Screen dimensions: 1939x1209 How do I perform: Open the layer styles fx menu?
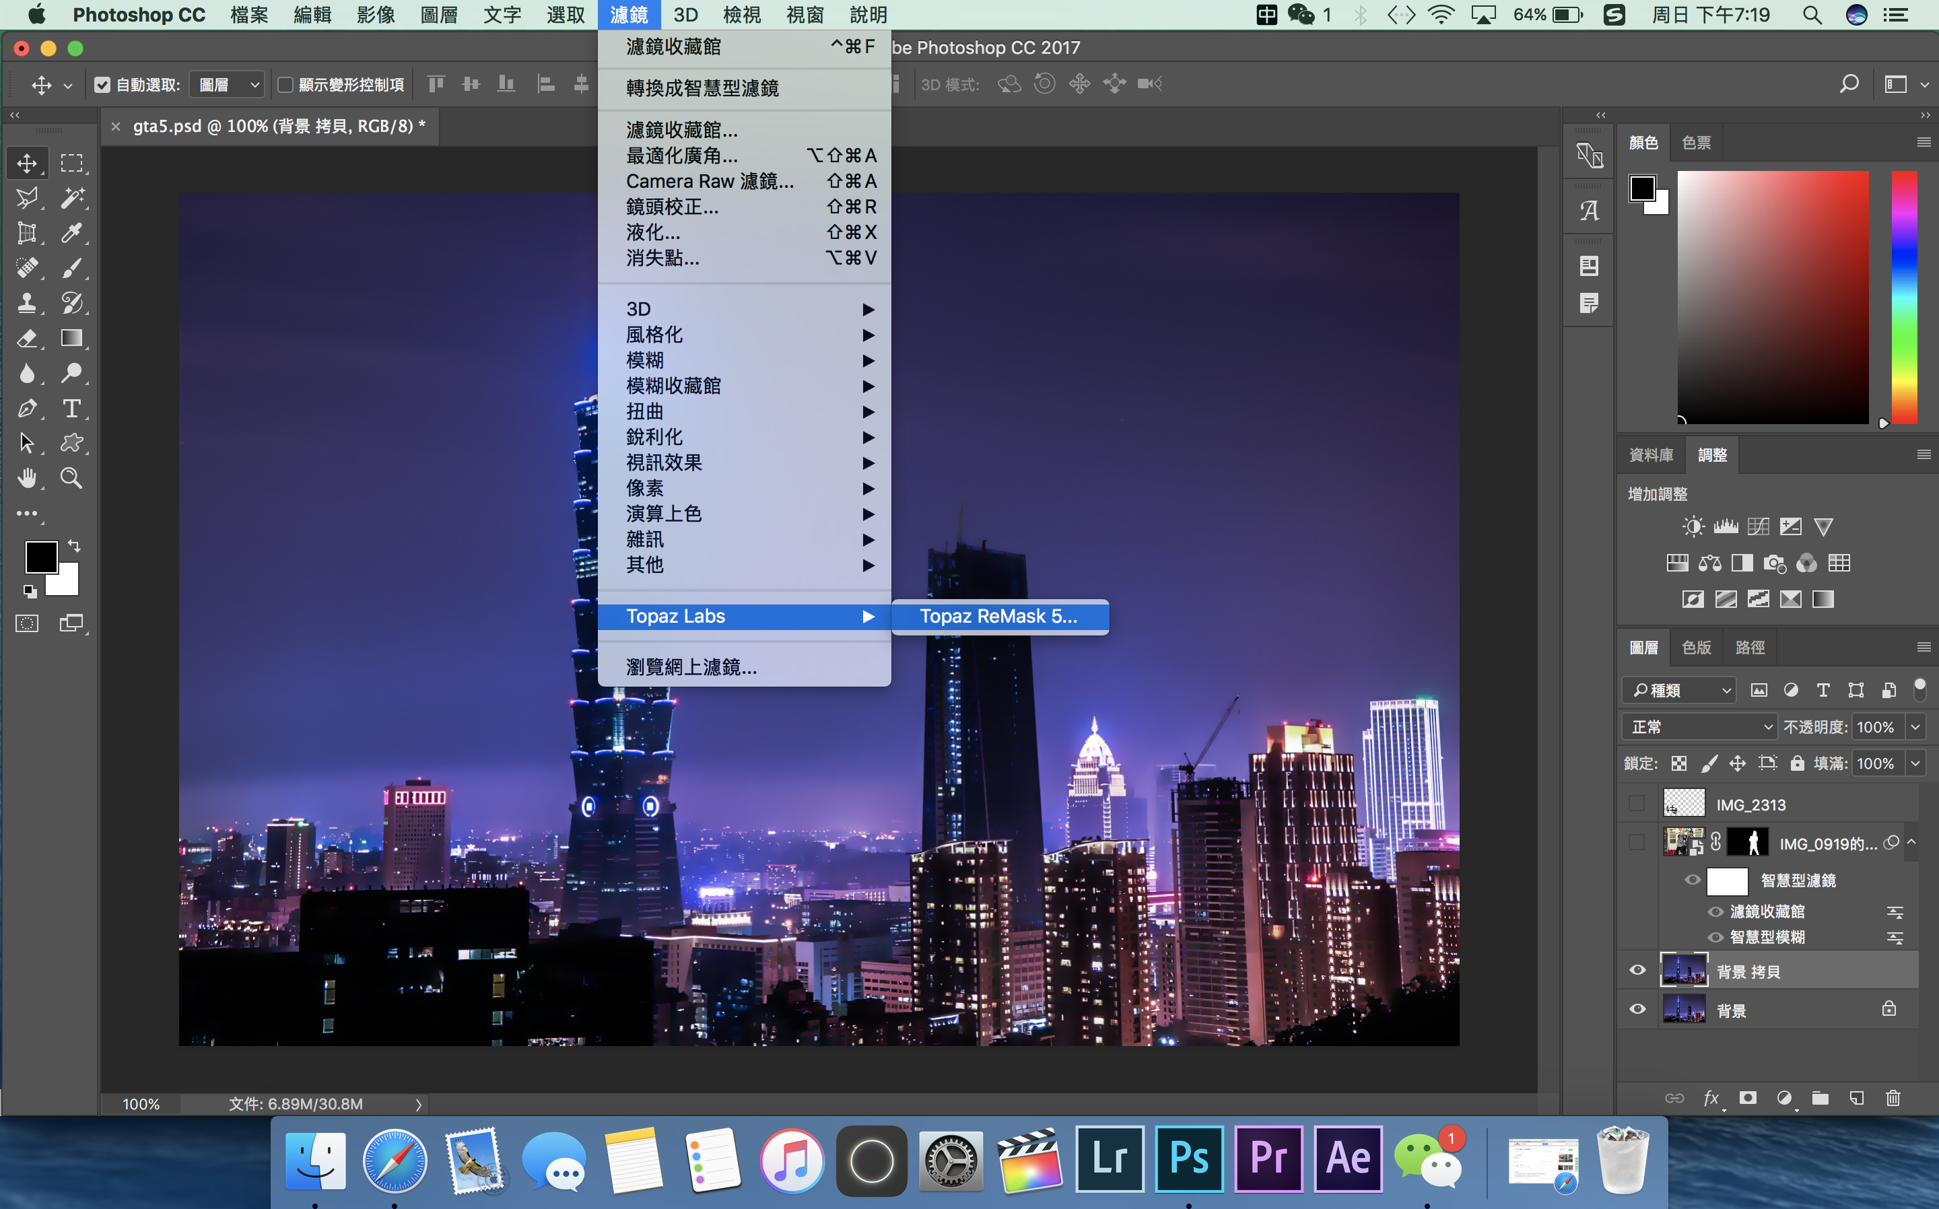1711,1098
